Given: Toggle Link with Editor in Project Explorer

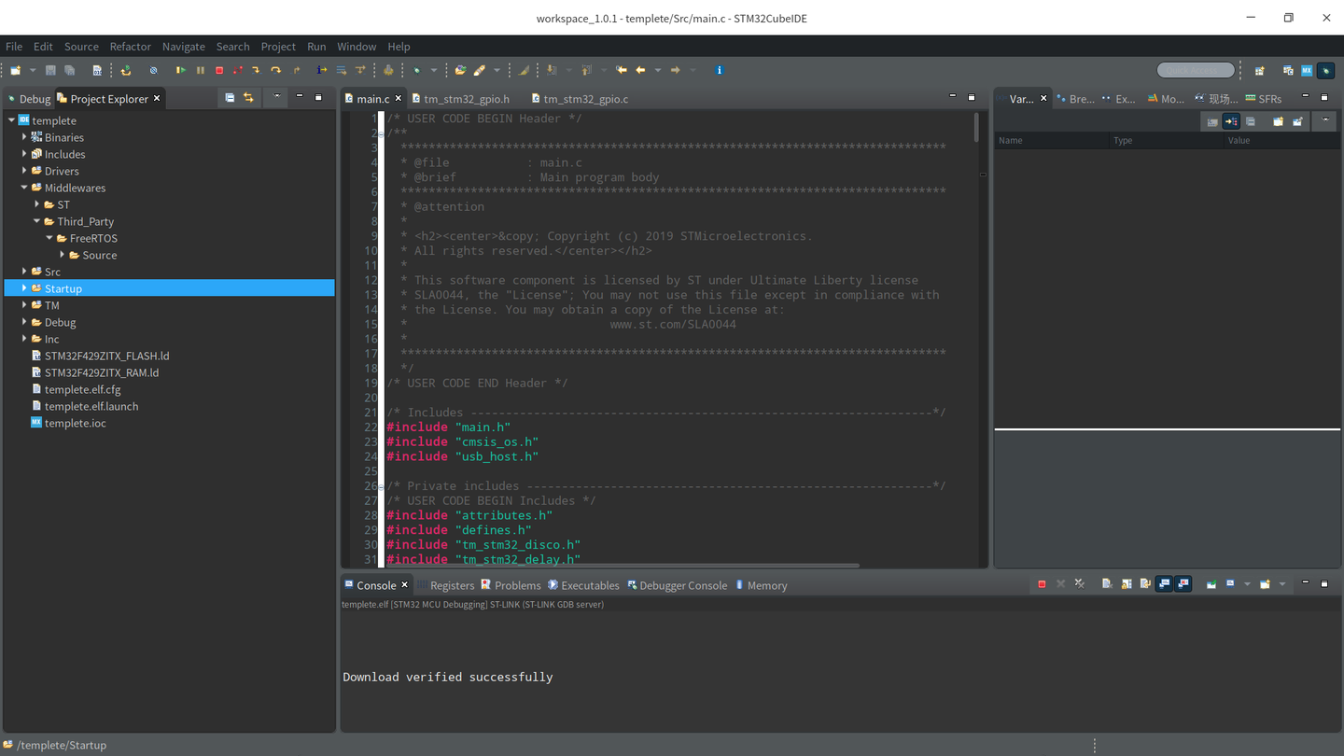Looking at the screenshot, I should (248, 97).
